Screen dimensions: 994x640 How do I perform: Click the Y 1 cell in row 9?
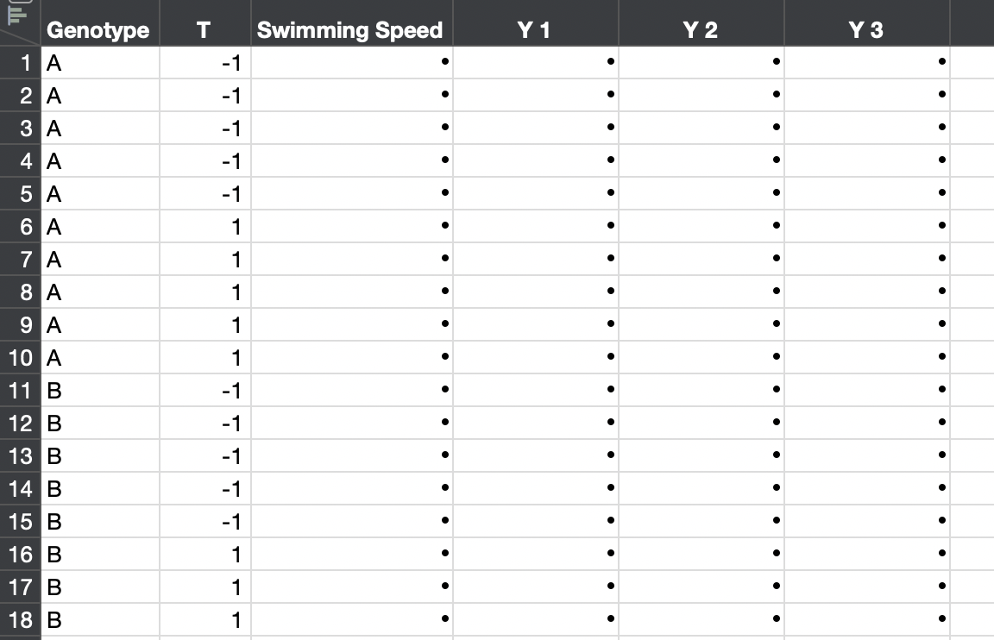[535, 325]
